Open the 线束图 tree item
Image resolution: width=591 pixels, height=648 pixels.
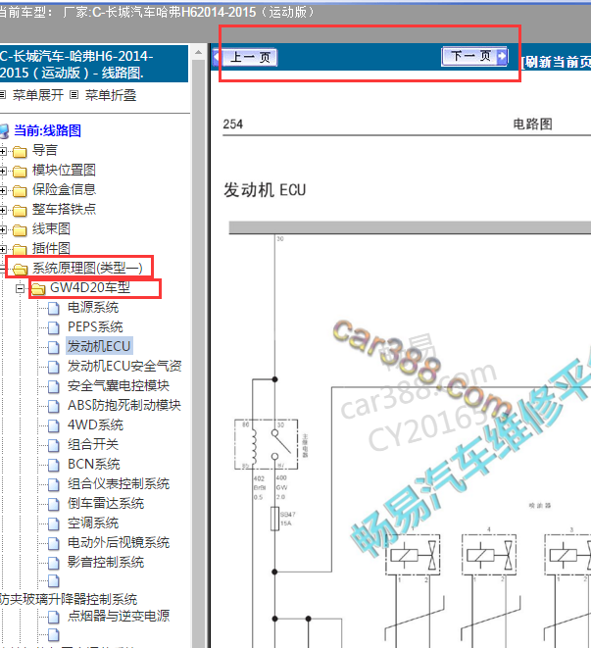[51, 229]
